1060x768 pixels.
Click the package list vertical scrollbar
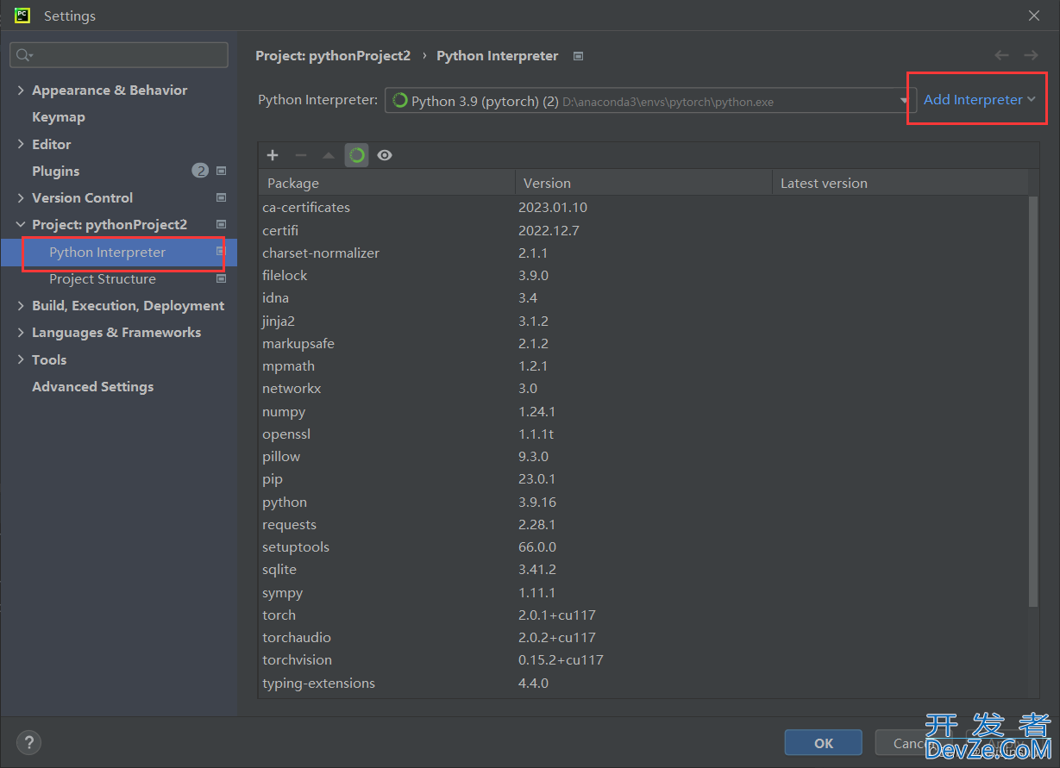[1033, 401]
